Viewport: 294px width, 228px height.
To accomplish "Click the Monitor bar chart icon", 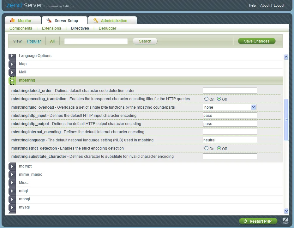I will click(x=12, y=20).
